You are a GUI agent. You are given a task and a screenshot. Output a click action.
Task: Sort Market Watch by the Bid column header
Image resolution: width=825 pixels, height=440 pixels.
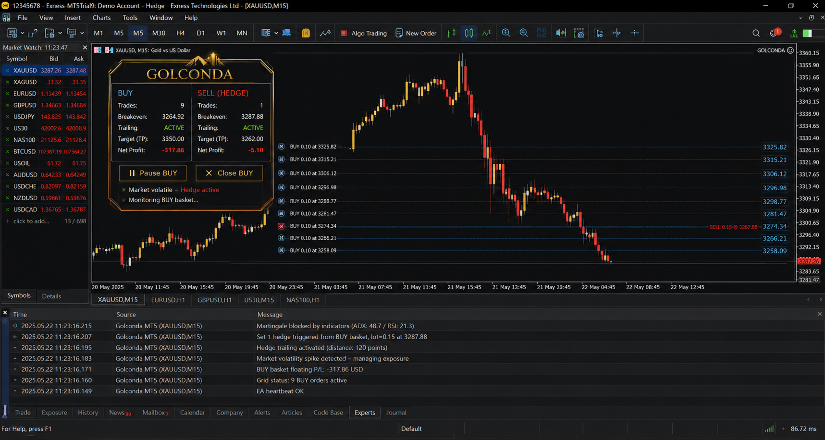54,59
